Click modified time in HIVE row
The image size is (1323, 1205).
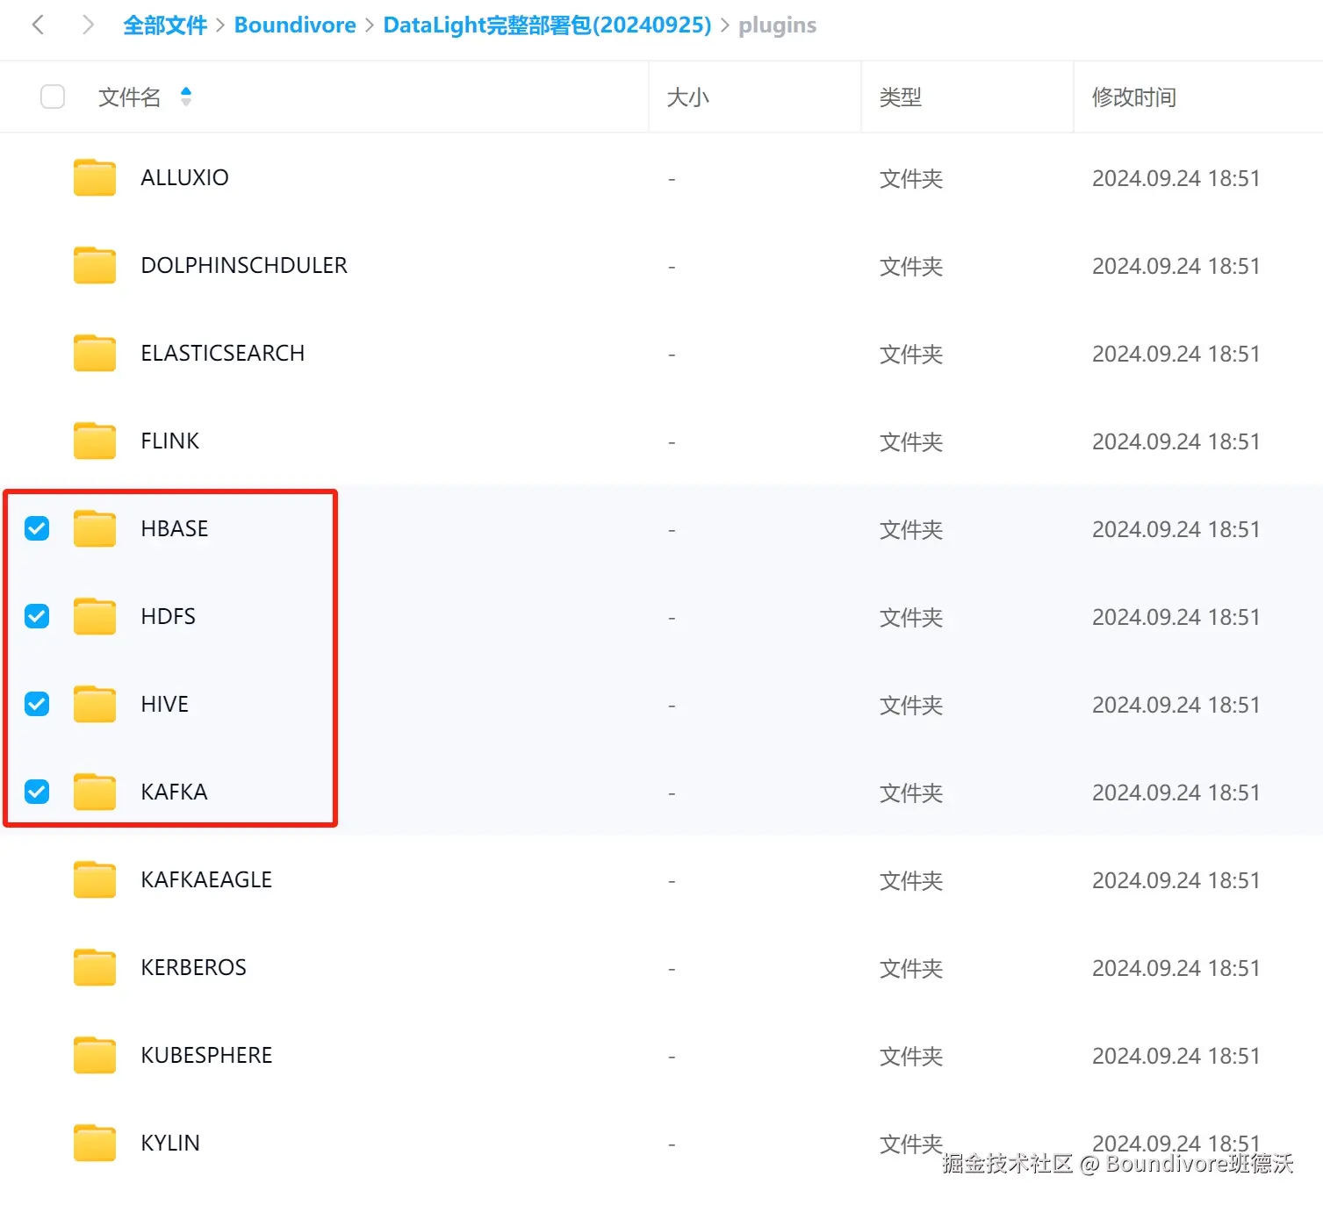click(1176, 705)
